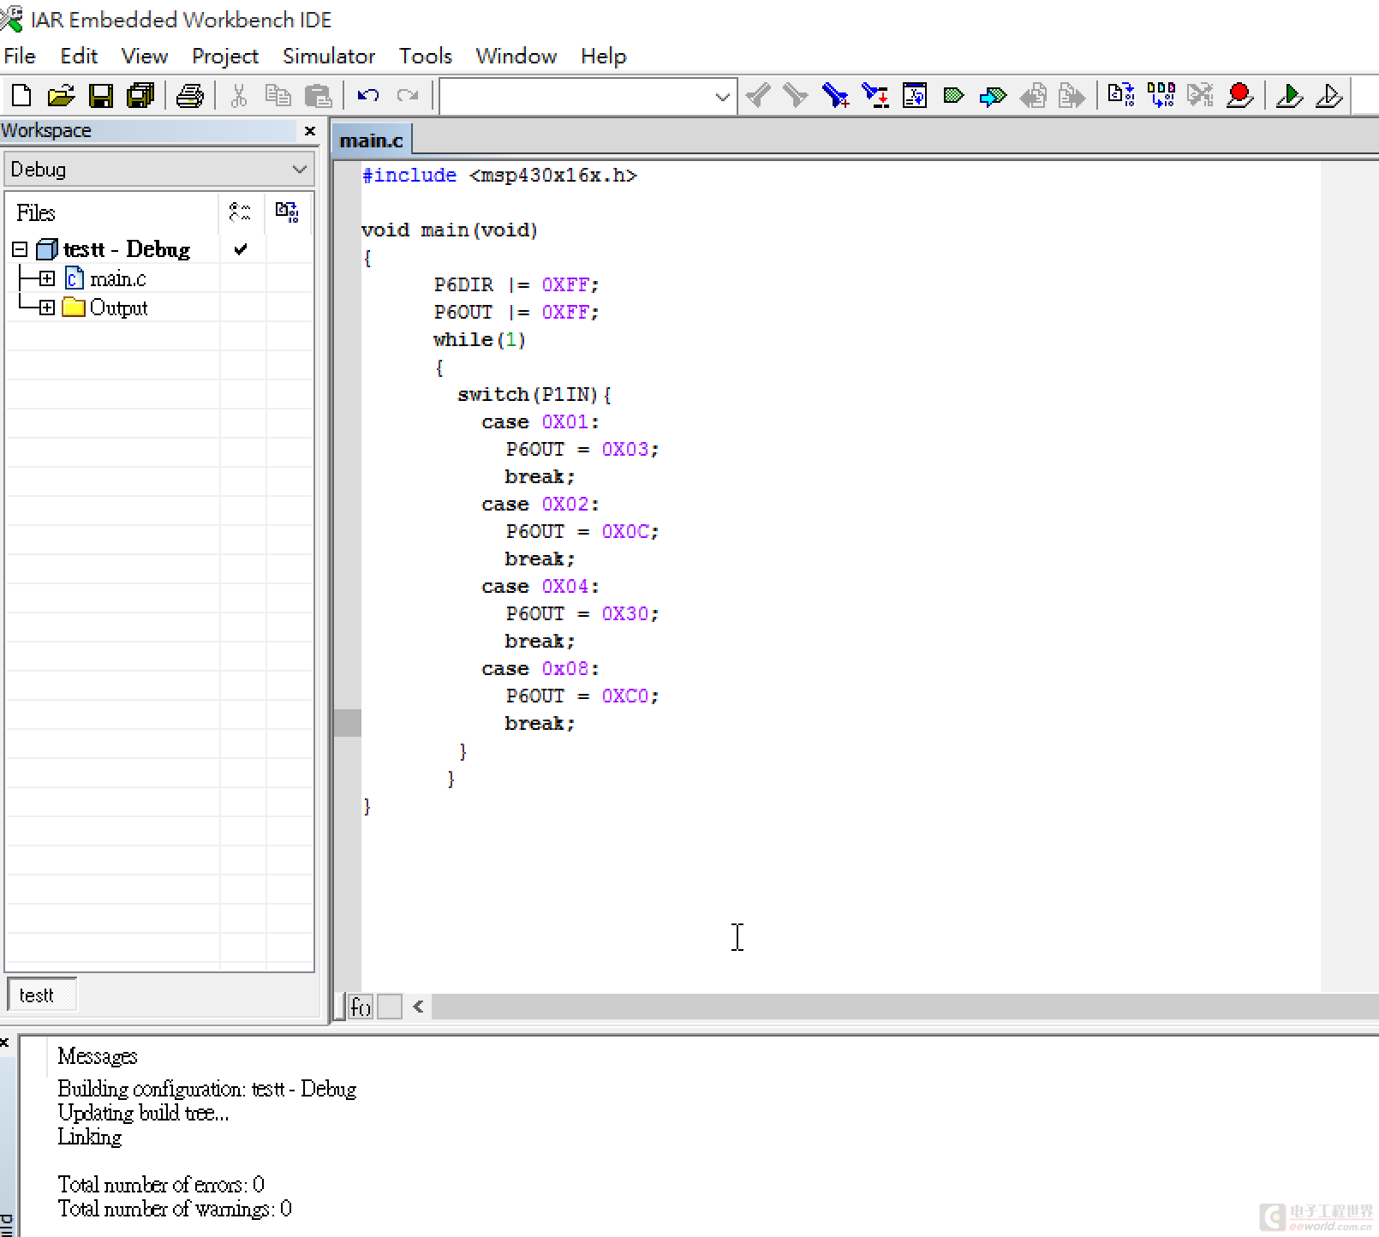Click the 'Linking' message line

tap(90, 1137)
